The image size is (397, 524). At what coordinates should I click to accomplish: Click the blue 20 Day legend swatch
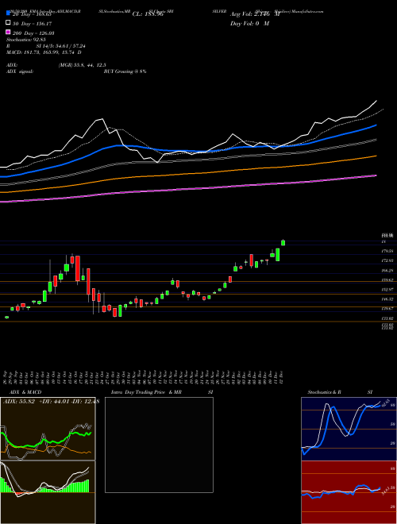pos(9,13)
